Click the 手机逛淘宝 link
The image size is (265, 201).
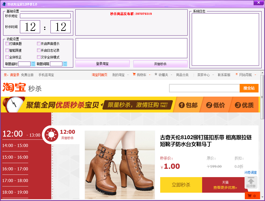tap(46, 75)
